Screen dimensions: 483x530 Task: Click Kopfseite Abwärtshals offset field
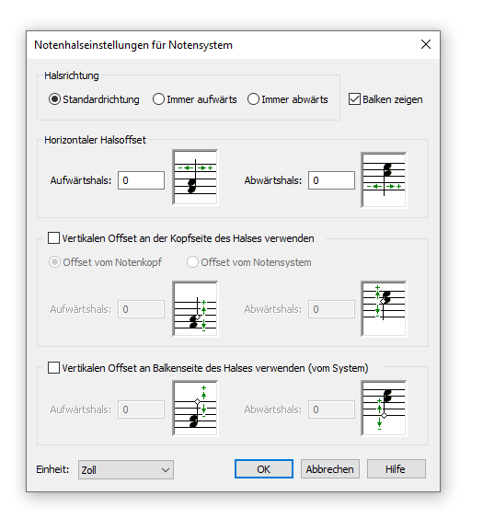click(x=331, y=309)
